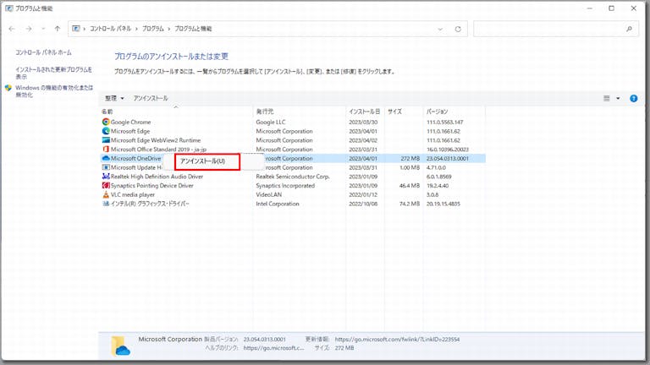The height and width of the screenshot is (365, 650).
Task: Sort by the 発行元 column header
Action: (300, 112)
